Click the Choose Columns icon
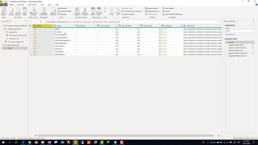 click(x=77, y=10)
